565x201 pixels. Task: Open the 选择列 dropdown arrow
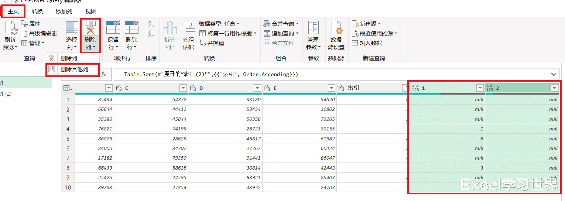[x=75, y=47]
